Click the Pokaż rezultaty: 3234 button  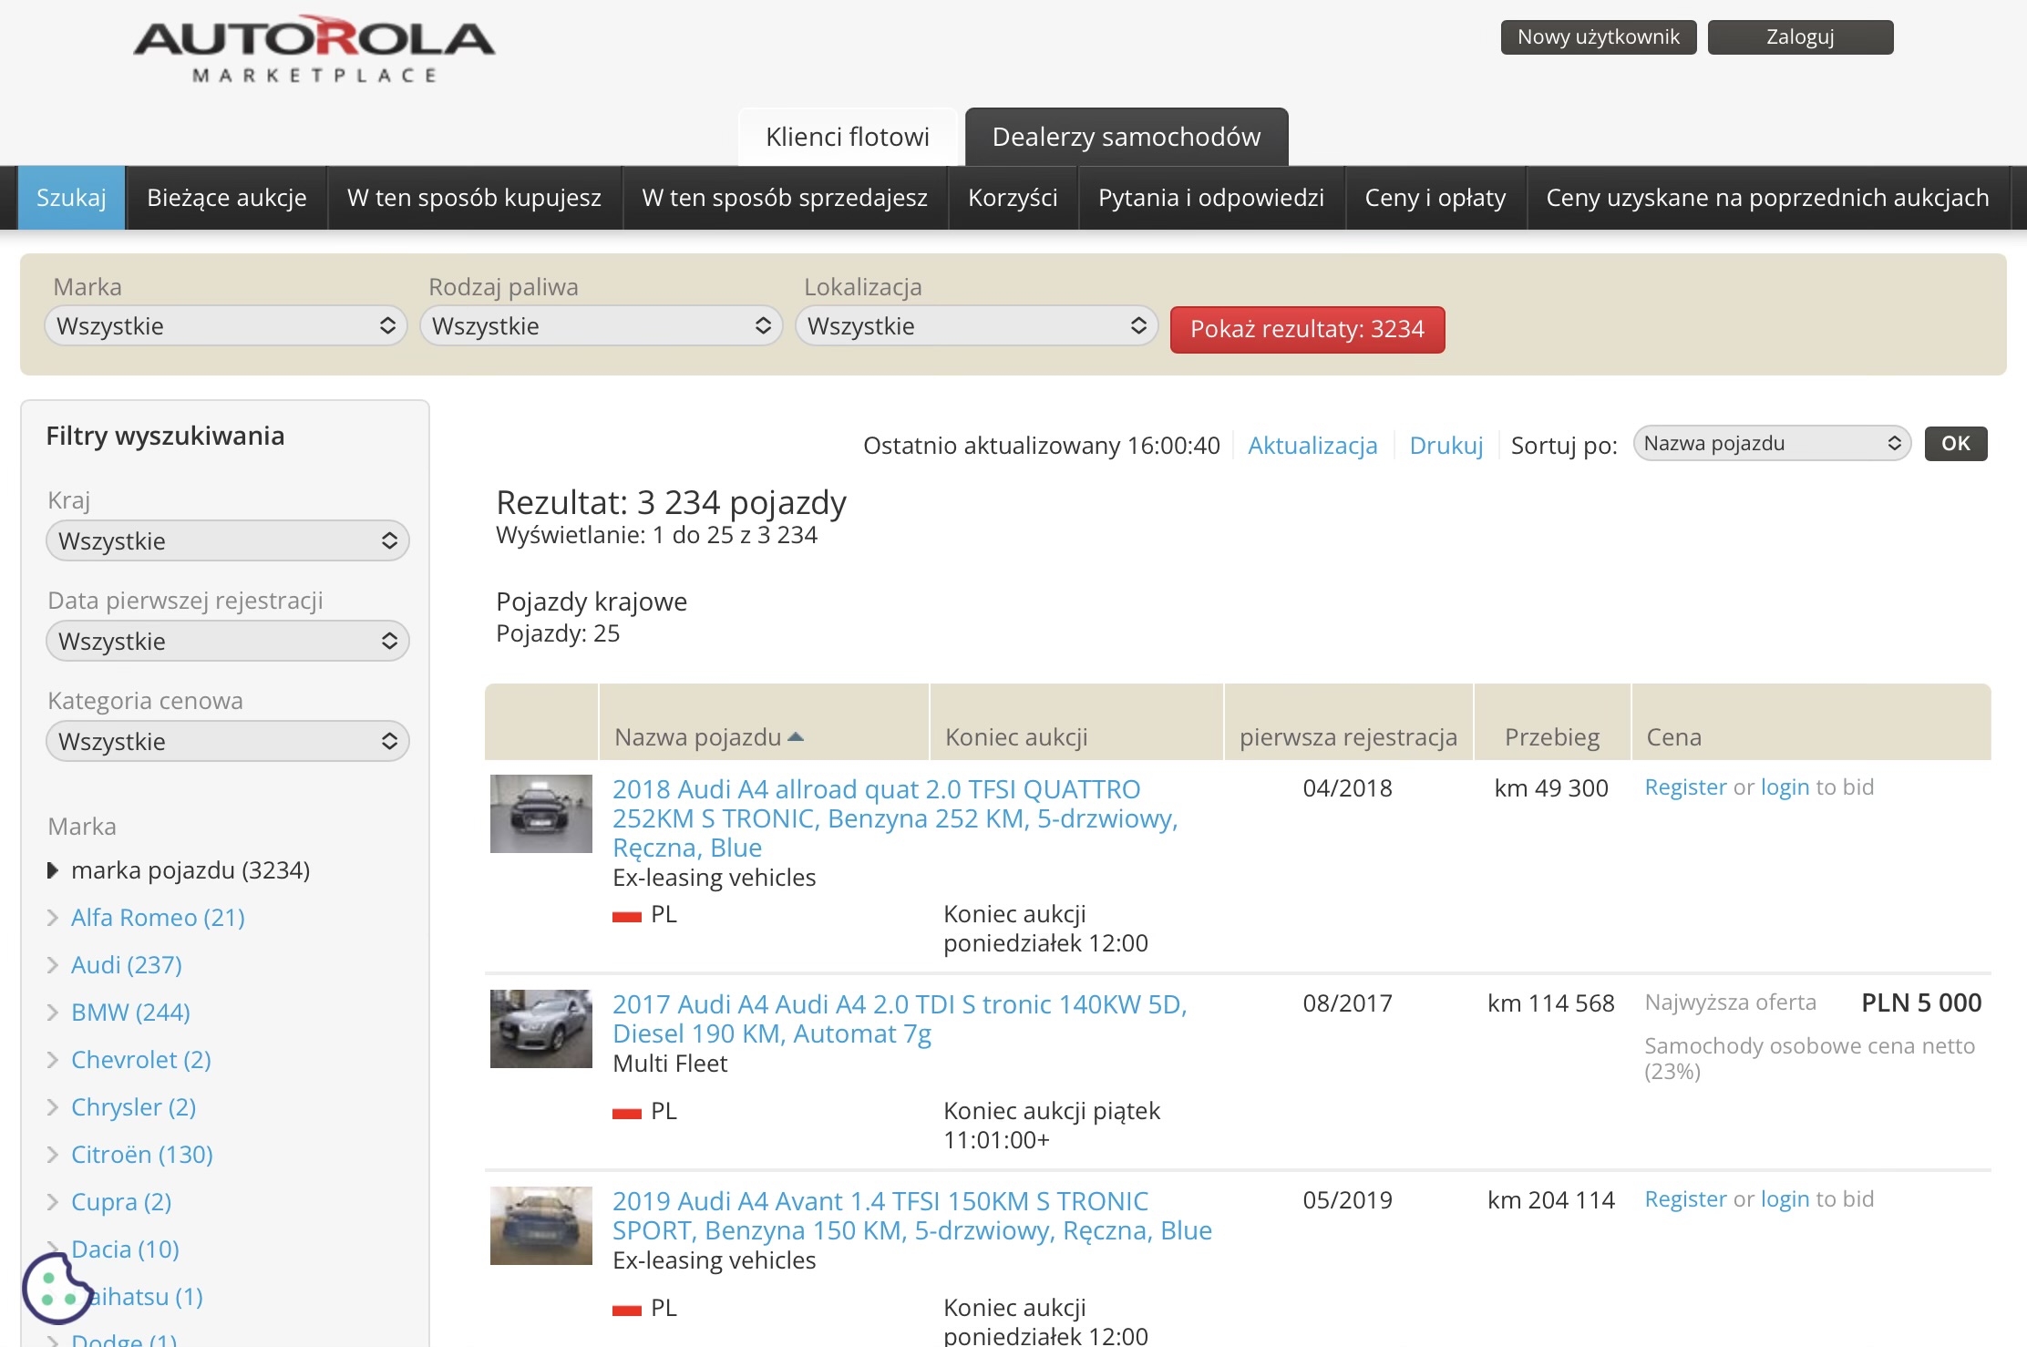1306,329
